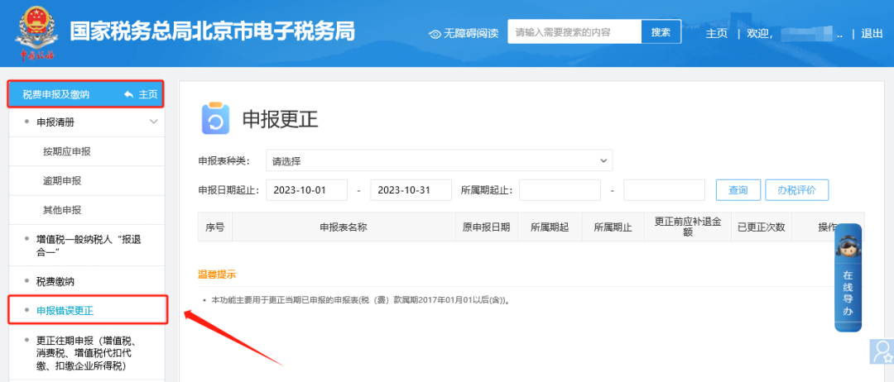Image resolution: width=894 pixels, height=382 pixels.
Task: Click the user star icon at right edge
Action: [882, 351]
